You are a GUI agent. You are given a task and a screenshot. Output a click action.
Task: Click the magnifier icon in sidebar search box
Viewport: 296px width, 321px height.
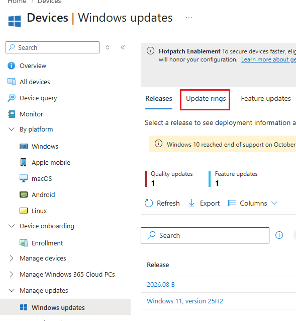click(12, 47)
